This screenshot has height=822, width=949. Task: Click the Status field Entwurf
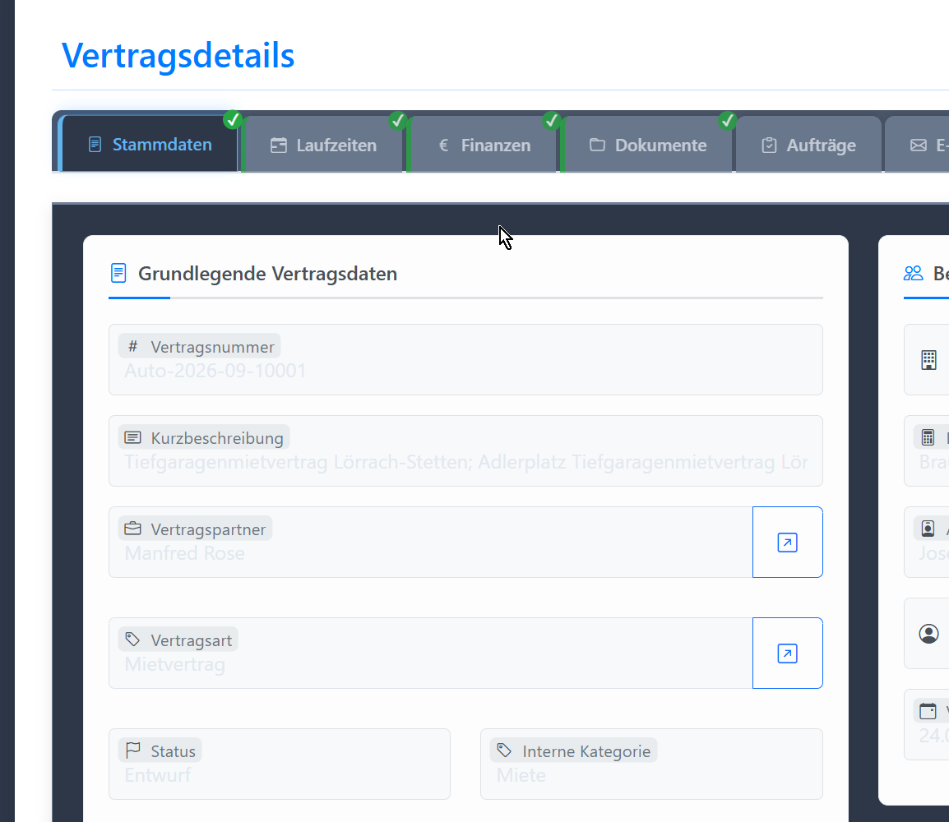pos(280,764)
